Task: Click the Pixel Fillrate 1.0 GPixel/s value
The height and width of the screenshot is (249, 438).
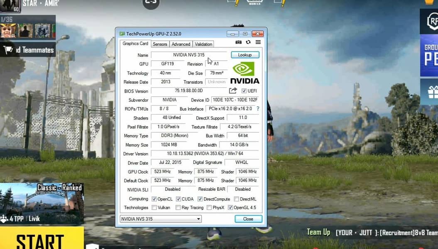Action: pos(168,127)
